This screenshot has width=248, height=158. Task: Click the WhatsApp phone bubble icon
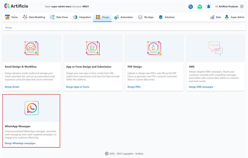point(32,108)
